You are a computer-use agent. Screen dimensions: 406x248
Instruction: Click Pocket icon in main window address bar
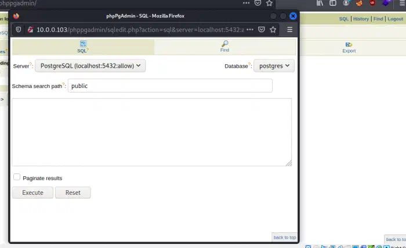[x=258, y=3]
